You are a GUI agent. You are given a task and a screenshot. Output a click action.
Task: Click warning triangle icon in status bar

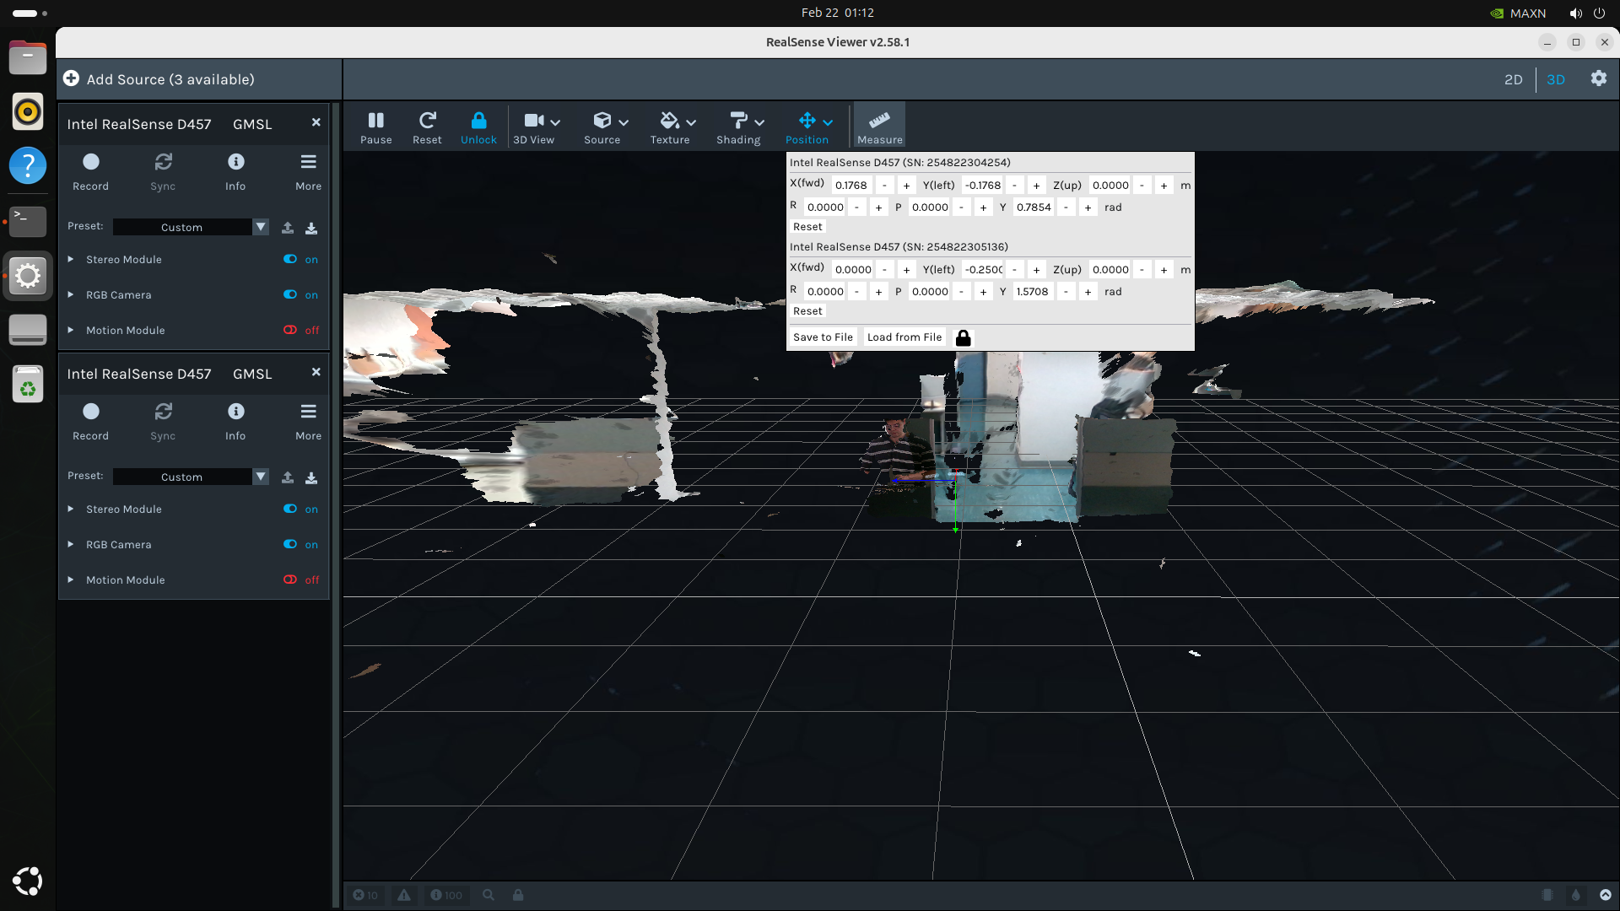point(404,895)
